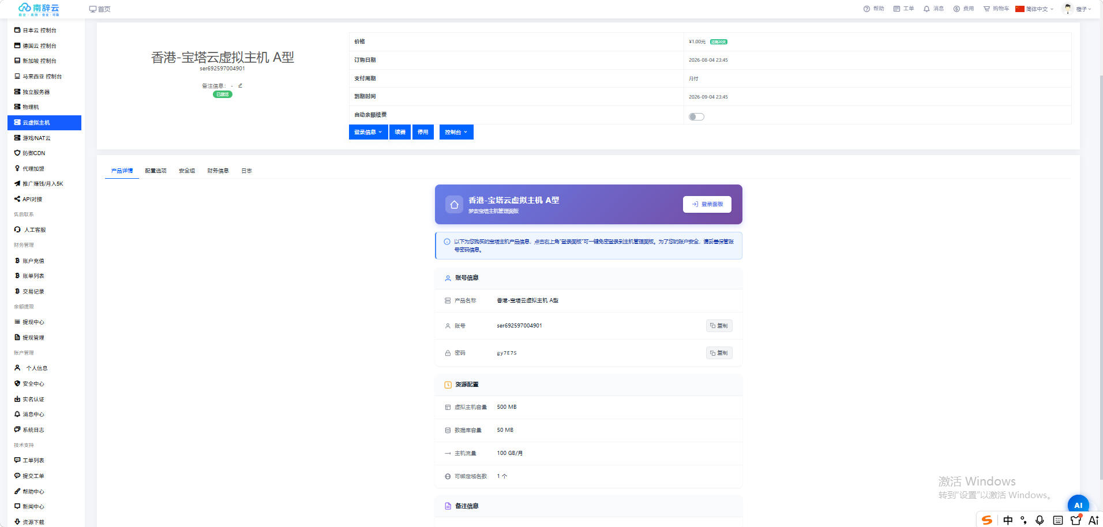Toggle 自动余额续费 auto-renew switch
Screen dimensions: 1103x527
pyautogui.click(x=696, y=116)
